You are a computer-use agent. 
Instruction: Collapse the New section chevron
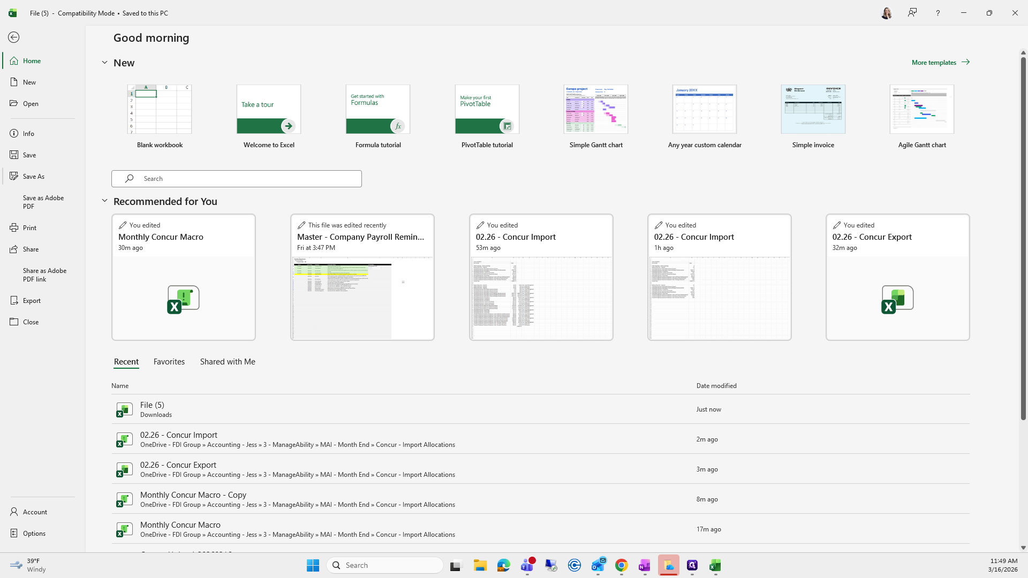tap(104, 63)
